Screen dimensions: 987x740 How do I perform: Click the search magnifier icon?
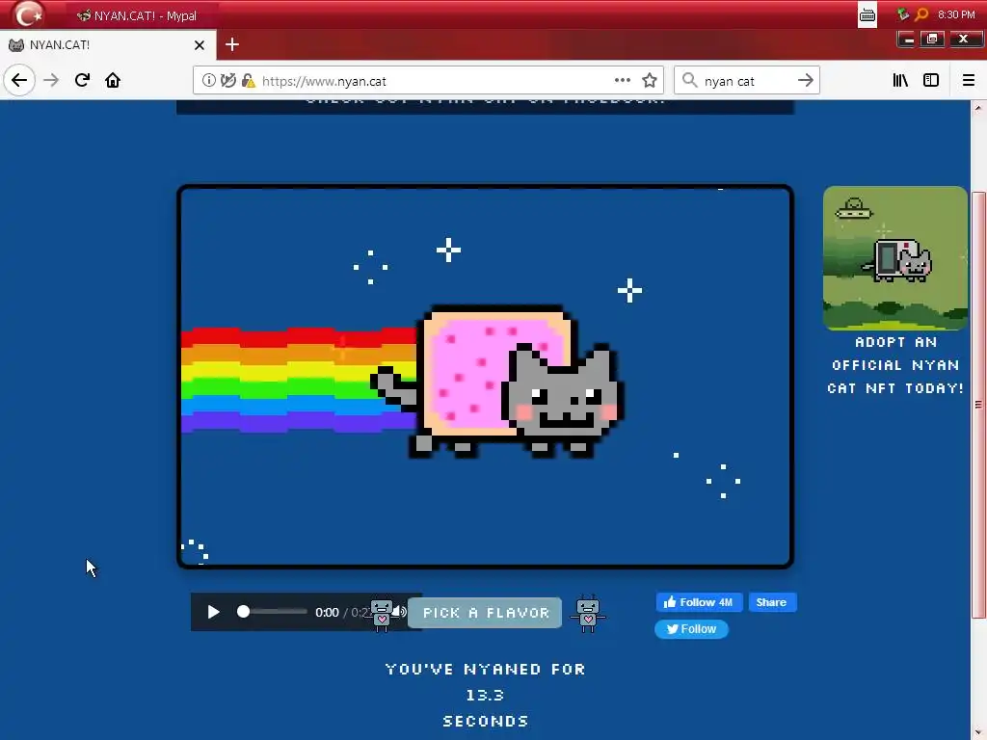[690, 81]
